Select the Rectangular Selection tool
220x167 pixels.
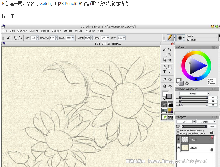165,54
